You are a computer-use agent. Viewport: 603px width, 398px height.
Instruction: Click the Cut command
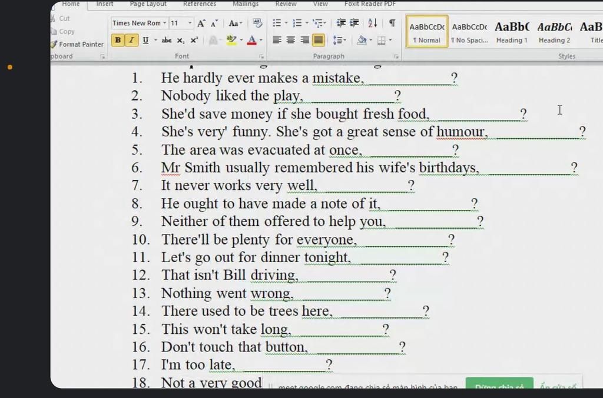click(x=61, y=18)
